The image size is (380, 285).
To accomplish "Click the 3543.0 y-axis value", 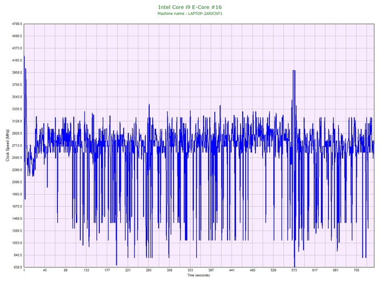I will pyautogui.click(x=16, y=97).
